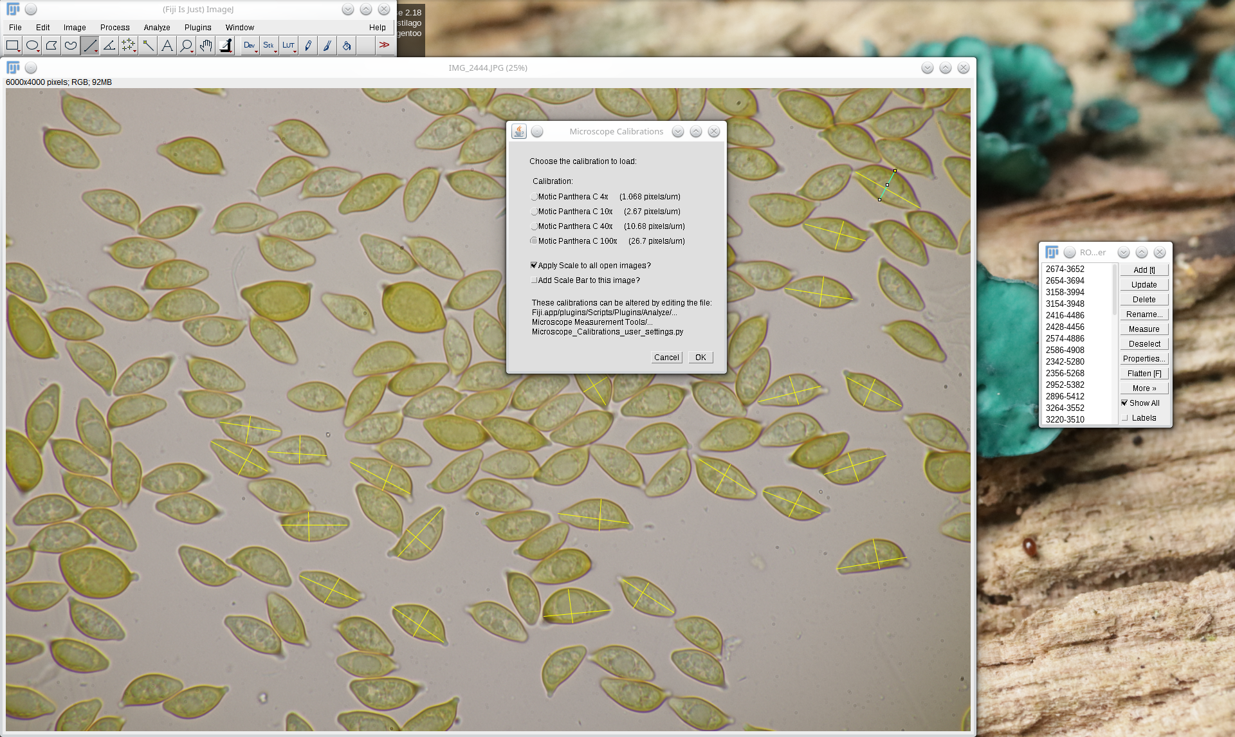
Task: Select the Oval selection tool
Action: (x=32, y=46)
